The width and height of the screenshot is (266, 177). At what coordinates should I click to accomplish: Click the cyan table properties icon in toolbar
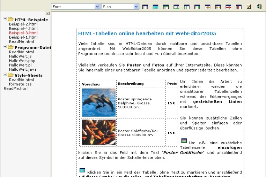(155, 7)
